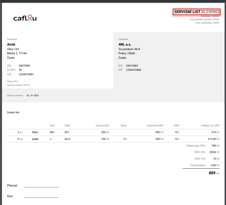Click the supplier name Ambi
The width and height of the screenshot is (226, 205).
[11, 44]
